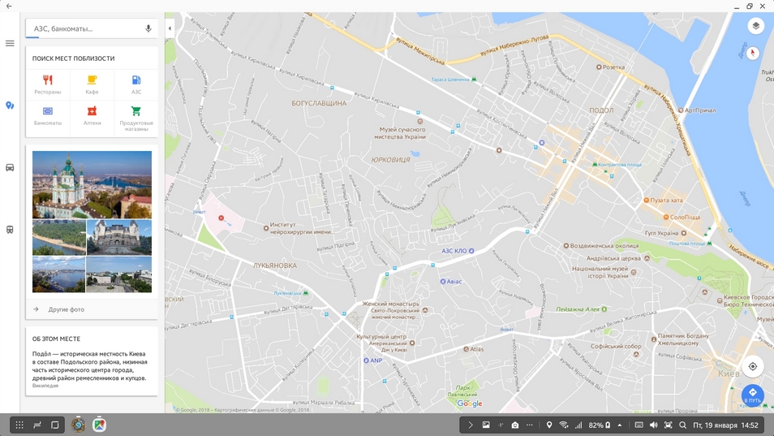Open the taskbar volume speaker icon
774x436 pixels.
(x=654, y=425)
